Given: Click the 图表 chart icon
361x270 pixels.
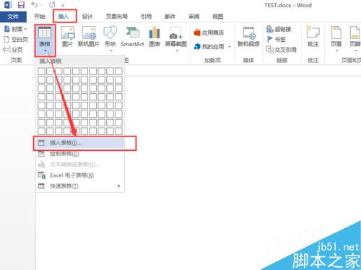Looking at the screenshot, I should click(155, 37).
